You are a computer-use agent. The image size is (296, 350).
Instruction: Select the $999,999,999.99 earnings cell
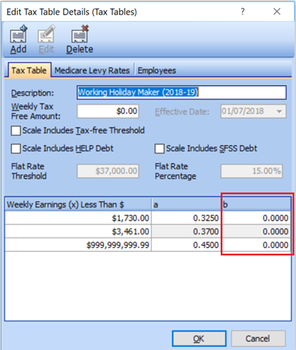78,245
